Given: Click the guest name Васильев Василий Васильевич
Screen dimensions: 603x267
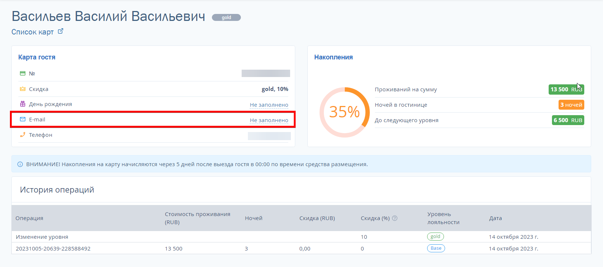Looking at the screenshot, I should tap(108, 17).
